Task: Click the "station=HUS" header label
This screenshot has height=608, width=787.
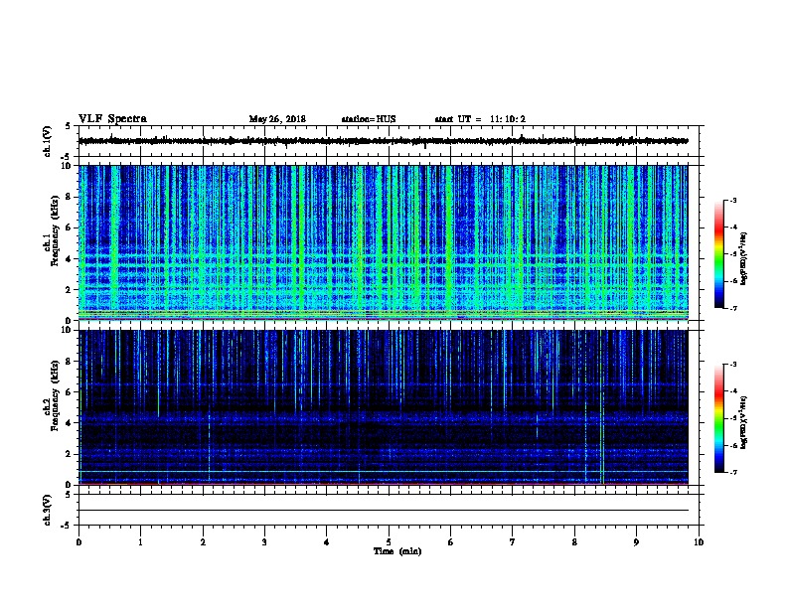Action: pyautogui.click(x=369, y=119)
